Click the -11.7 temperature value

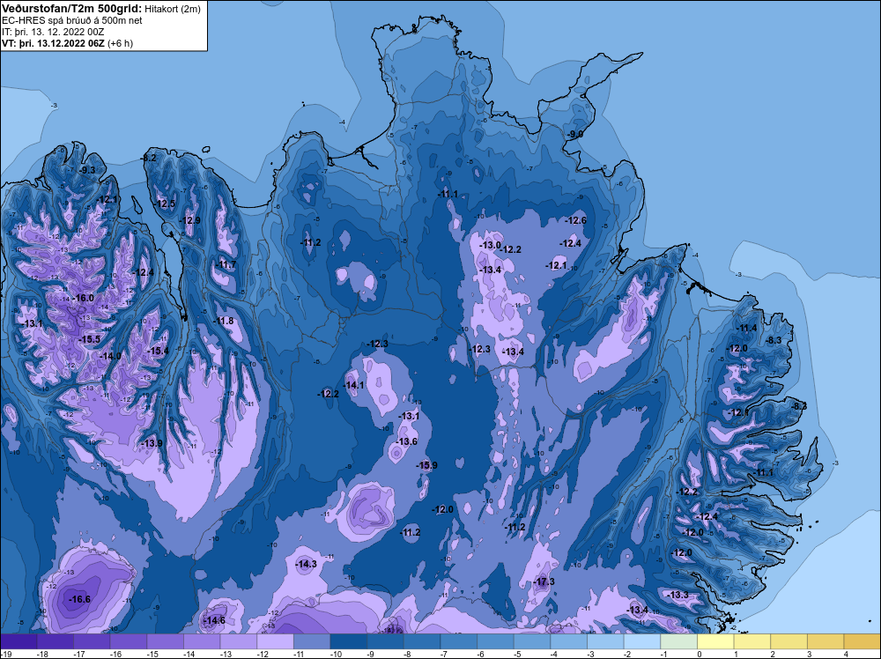pos(226,264)
